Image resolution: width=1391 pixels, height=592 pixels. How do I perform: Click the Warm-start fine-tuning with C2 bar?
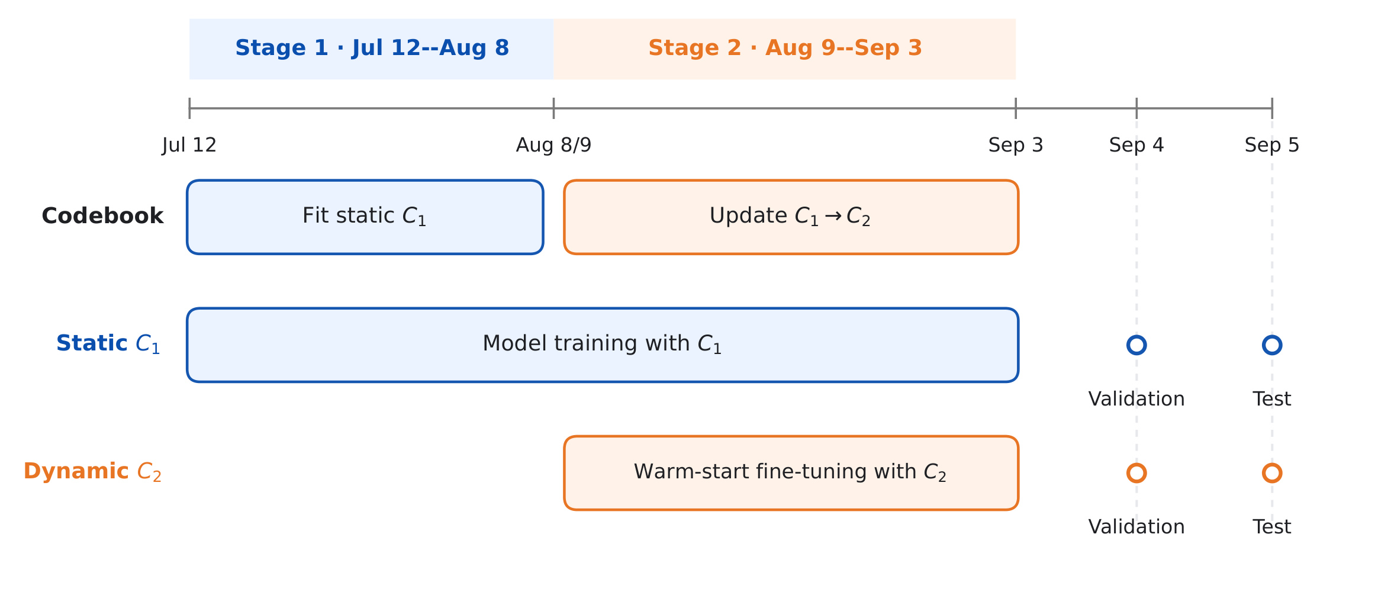point(791,473)
